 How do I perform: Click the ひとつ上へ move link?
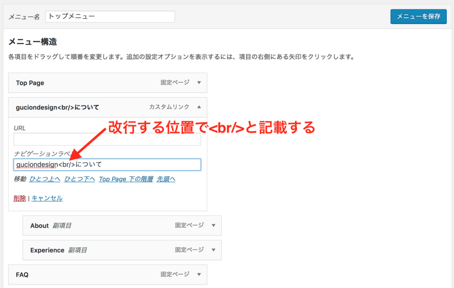tap(45, 179)
